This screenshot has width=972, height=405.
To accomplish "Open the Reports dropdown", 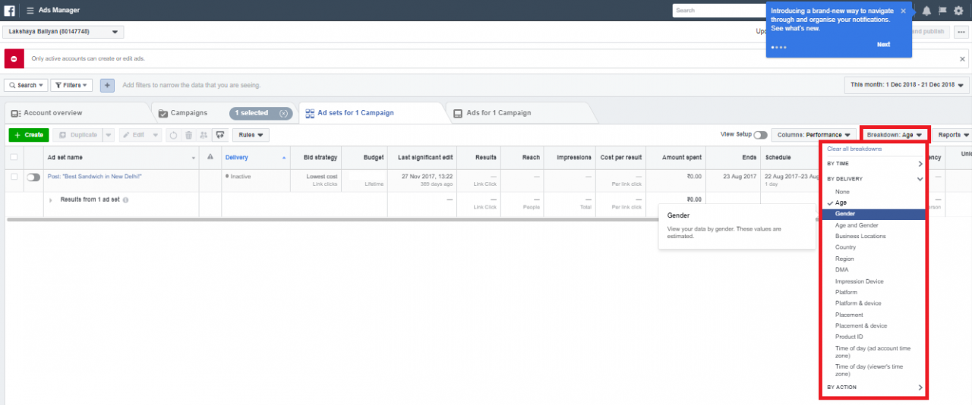I will (x=954, y=135).
